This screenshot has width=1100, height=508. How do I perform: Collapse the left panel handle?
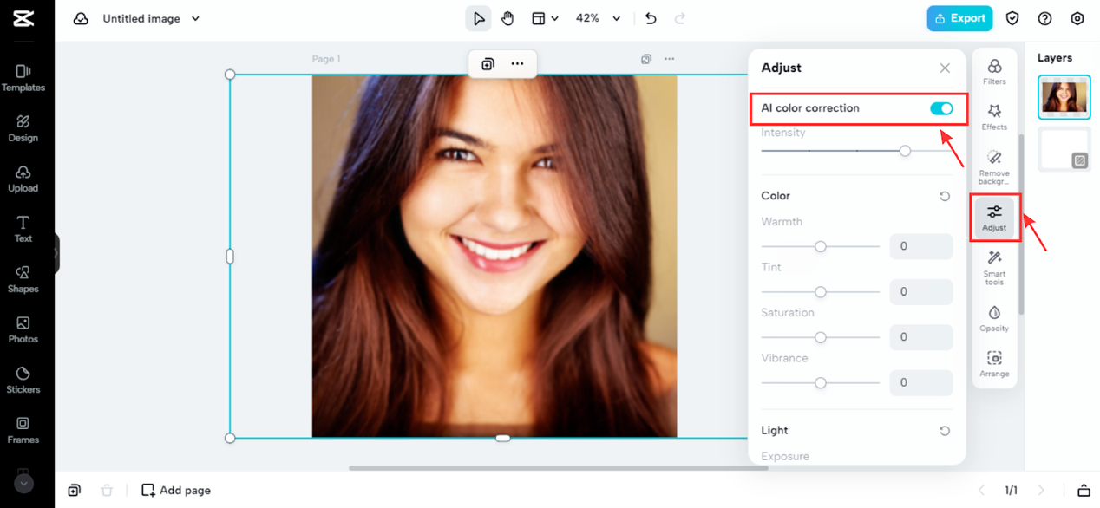(56, 254)
